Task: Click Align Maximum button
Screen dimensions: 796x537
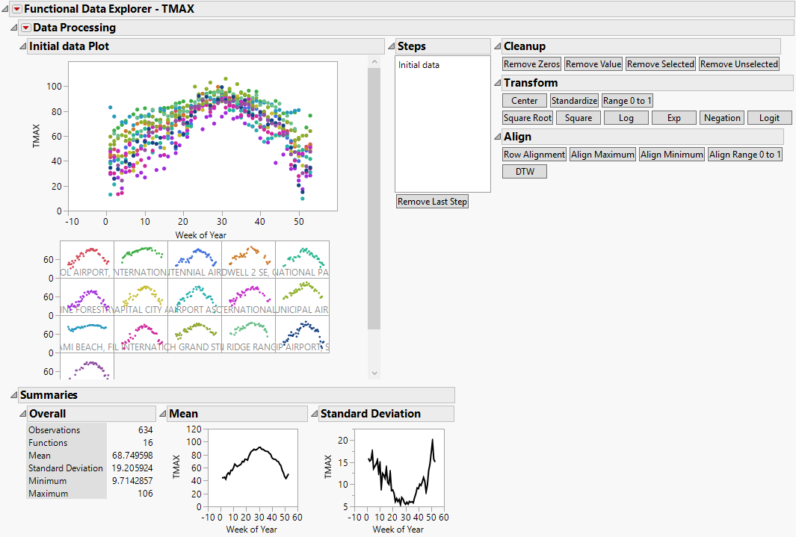Action: point(602,155)
